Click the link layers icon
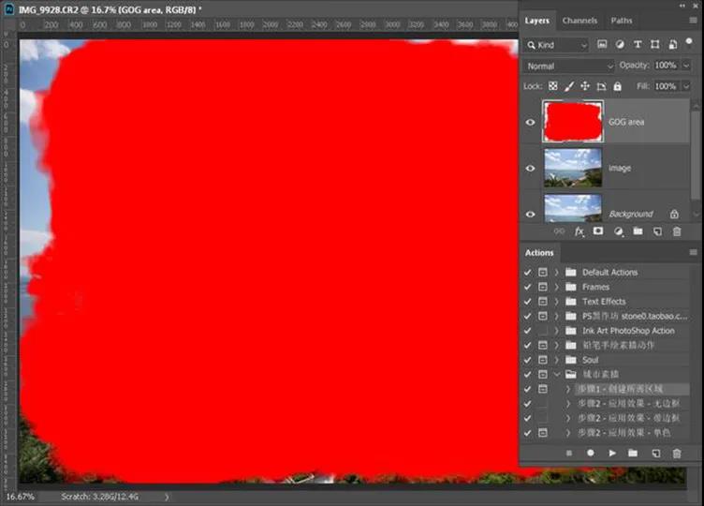This screenshot has height=506, width=704. coord(559,231)
